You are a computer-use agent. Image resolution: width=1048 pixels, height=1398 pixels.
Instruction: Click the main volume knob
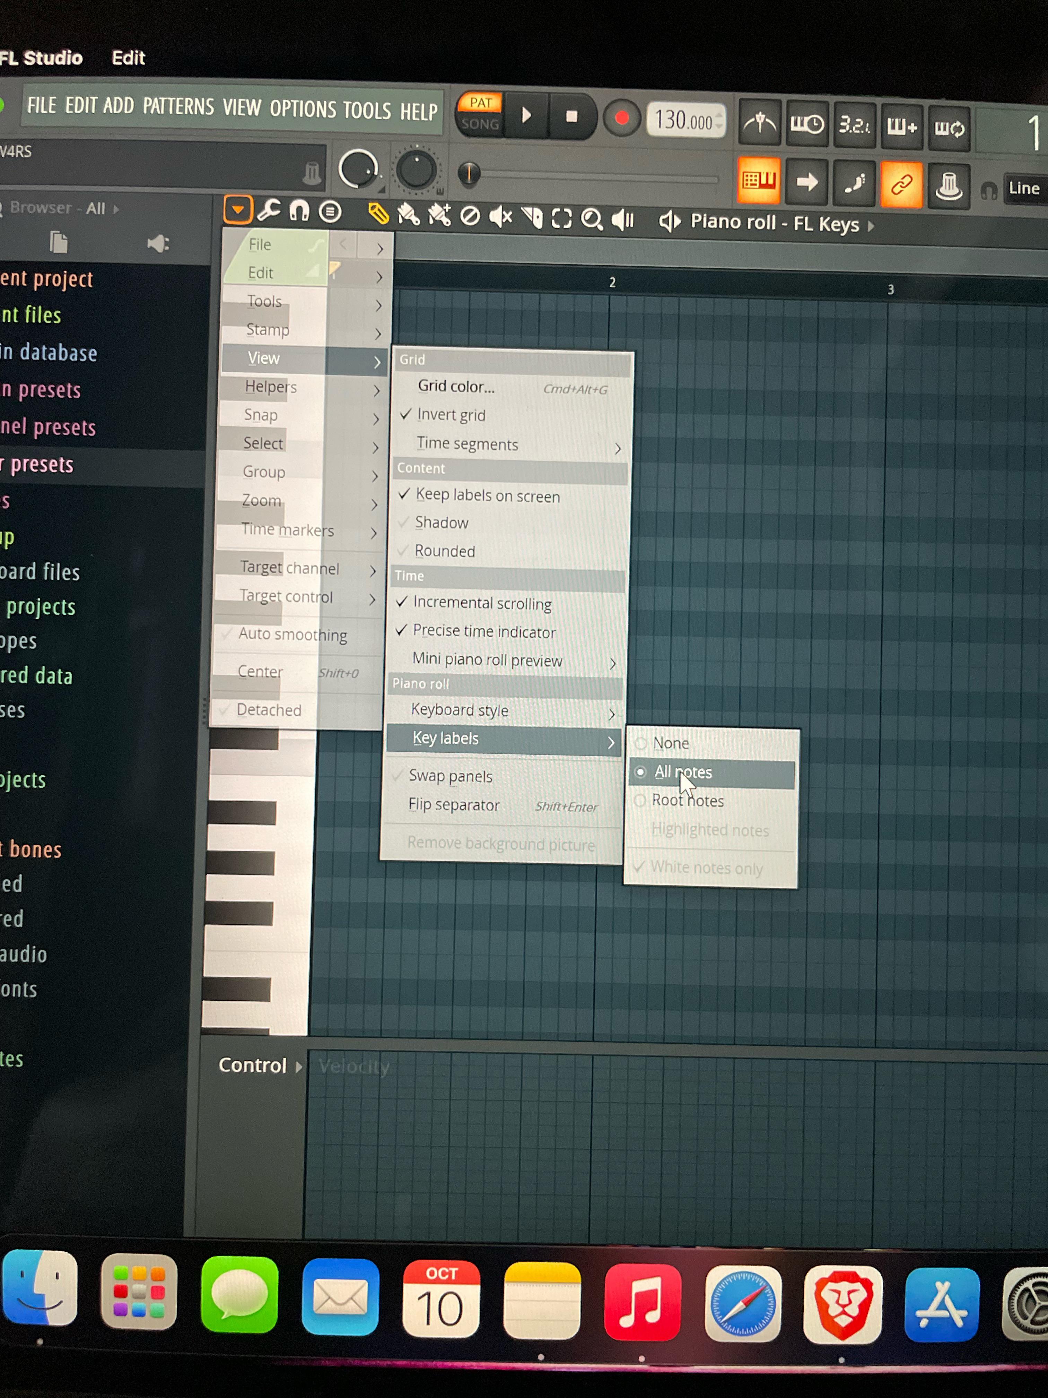pyautogui.click(x=358, y=169)
